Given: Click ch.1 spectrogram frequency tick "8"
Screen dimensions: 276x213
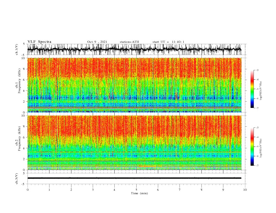Looking at the screenshot, I should [24, 69].
